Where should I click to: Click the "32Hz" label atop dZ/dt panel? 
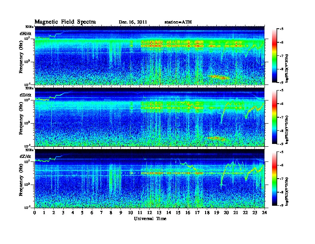(29, 150)
